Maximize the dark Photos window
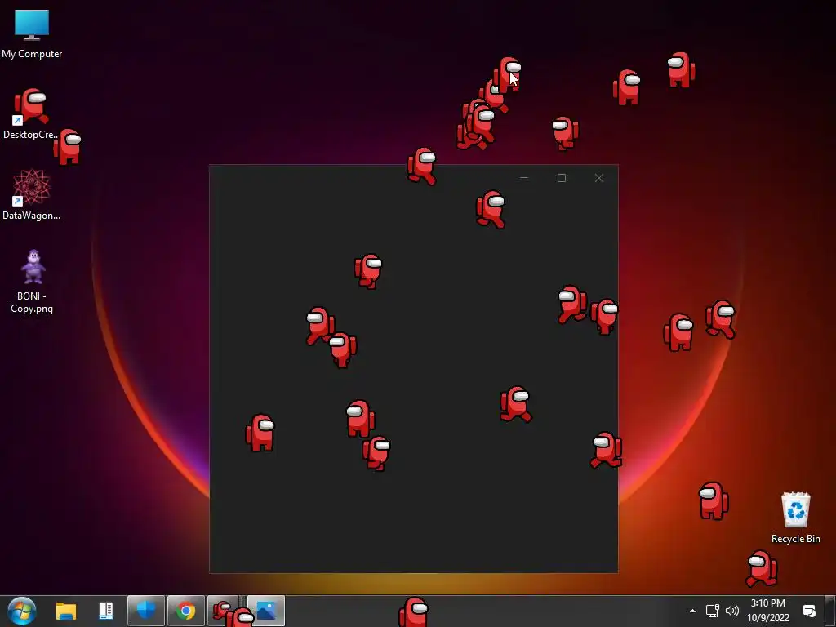This screenshot has width=836, height=627. (x=562, y=178)
